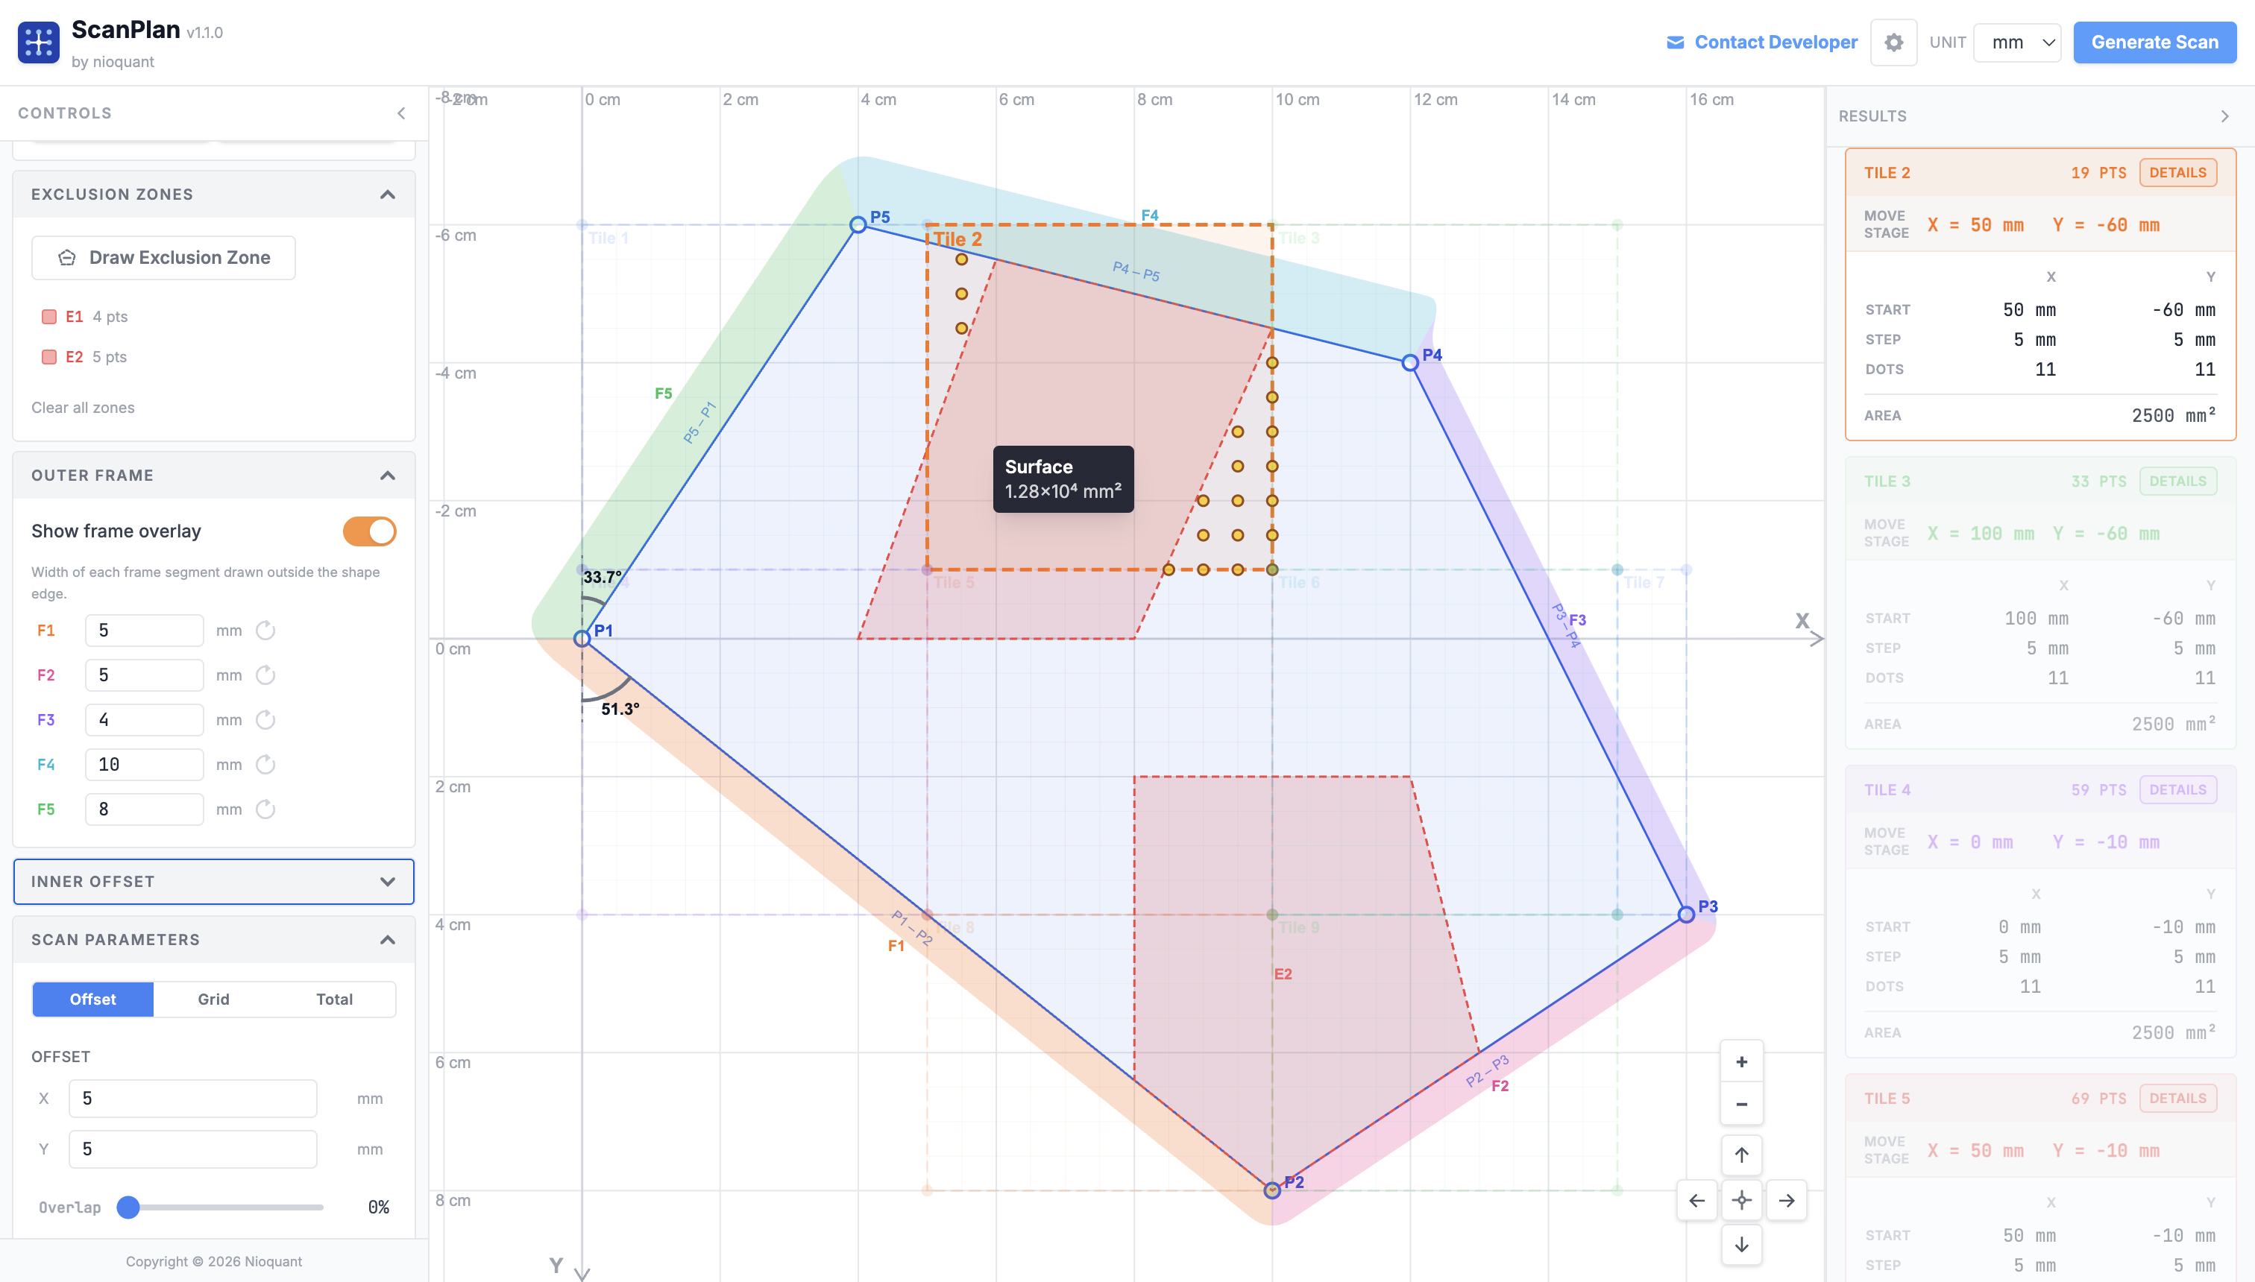The width and height of the screenshot is (2255, 1282).
Task: Click the E2 exclusion zone color square
Action: tap(49, 358)
